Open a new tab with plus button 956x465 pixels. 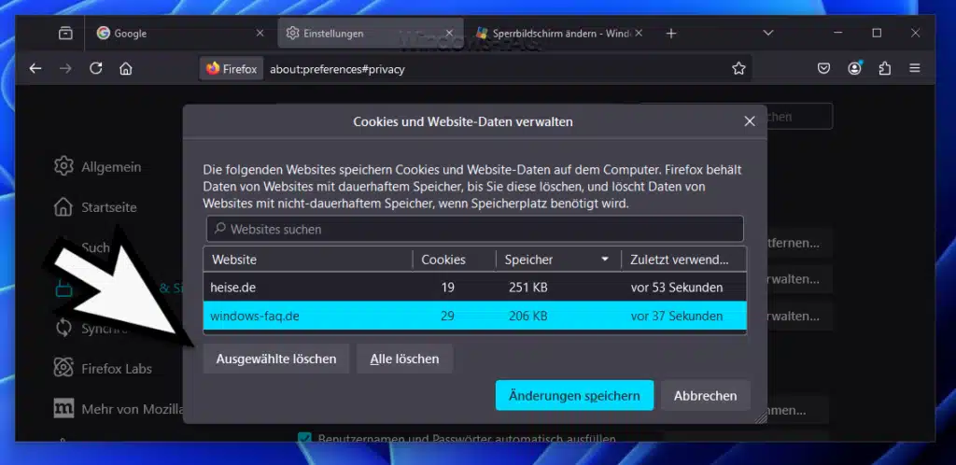click(671, 34)
